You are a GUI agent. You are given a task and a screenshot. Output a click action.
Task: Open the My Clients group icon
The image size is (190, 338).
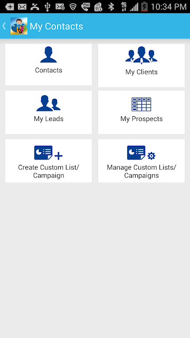point(141,55)
